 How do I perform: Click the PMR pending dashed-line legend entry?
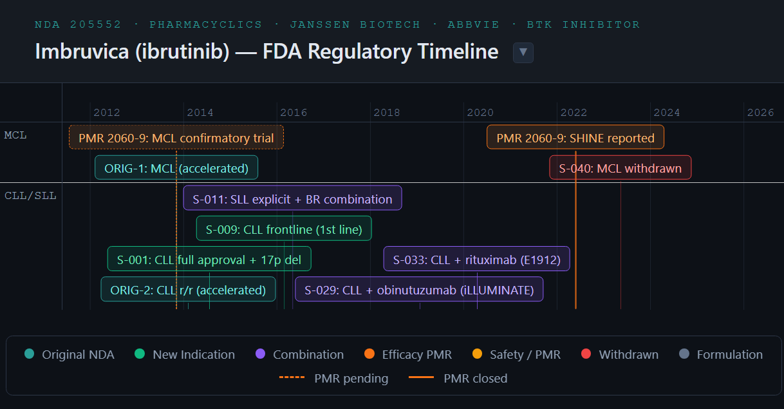(334, 378)
